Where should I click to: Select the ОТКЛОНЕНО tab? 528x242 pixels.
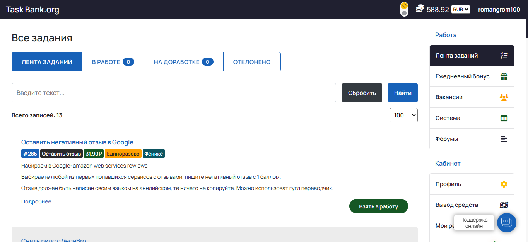coord(252,62)
